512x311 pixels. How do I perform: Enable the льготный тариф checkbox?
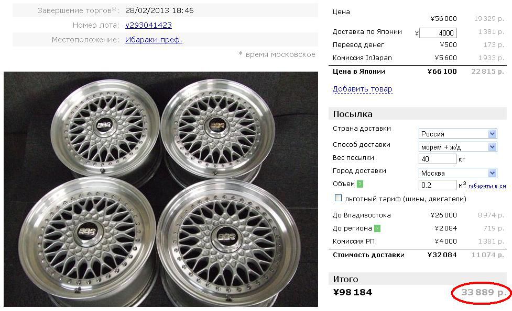[x=339, y=198]
